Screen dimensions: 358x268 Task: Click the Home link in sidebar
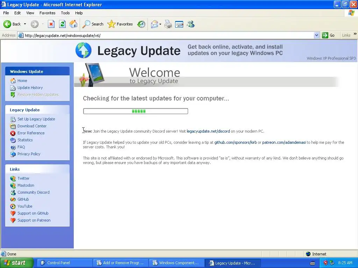pyautogui.click(x=22, y=81)
